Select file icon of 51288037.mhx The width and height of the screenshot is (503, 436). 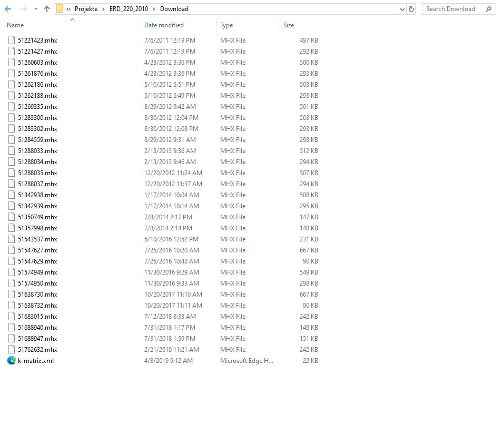pyautogui.click(x=12, y=184)
